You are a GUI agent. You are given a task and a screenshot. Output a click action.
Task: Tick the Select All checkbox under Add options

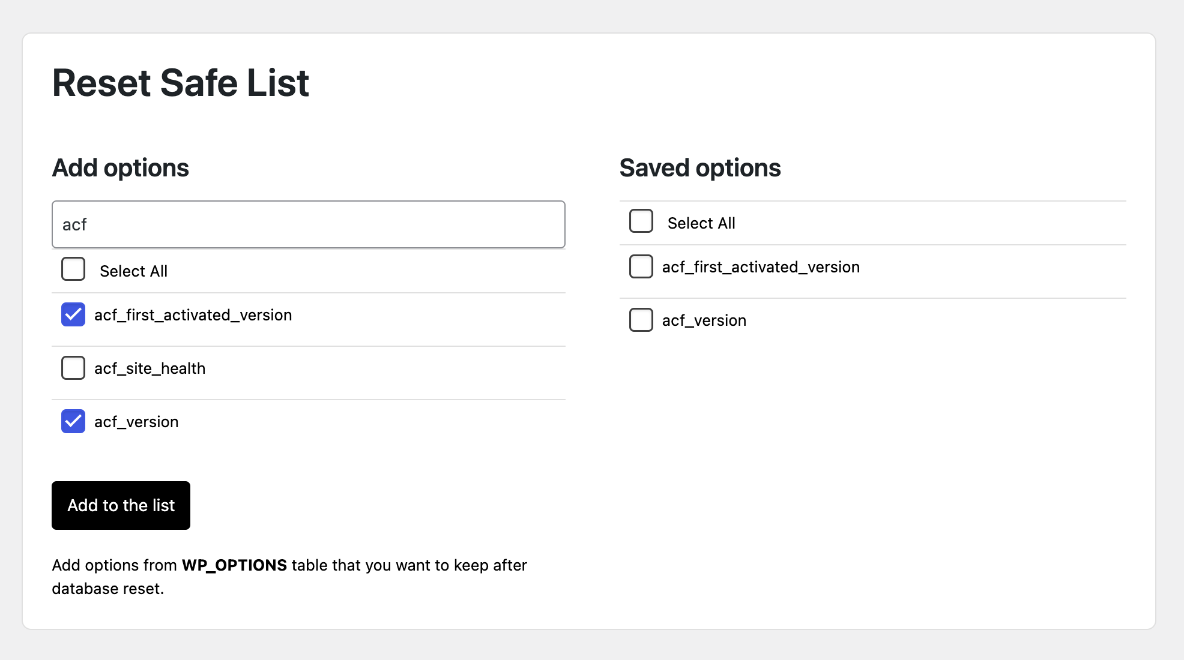[x=73, y=269]
